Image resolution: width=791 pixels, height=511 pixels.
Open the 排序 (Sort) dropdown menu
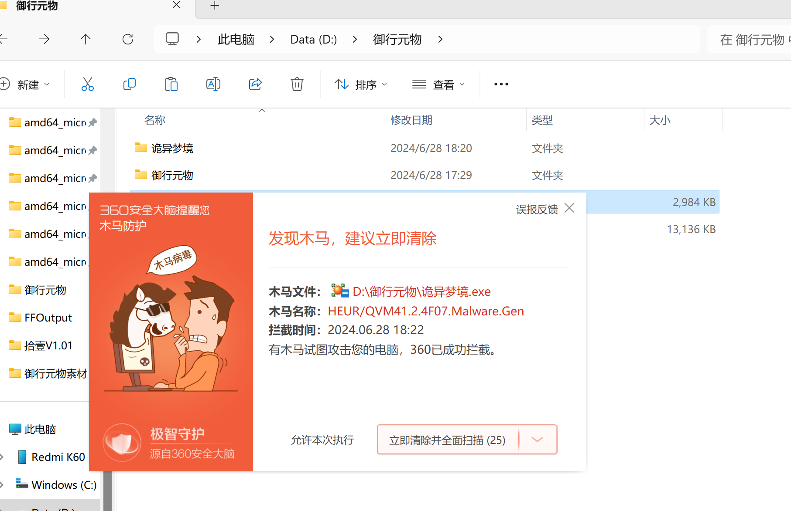pos(361,84)
